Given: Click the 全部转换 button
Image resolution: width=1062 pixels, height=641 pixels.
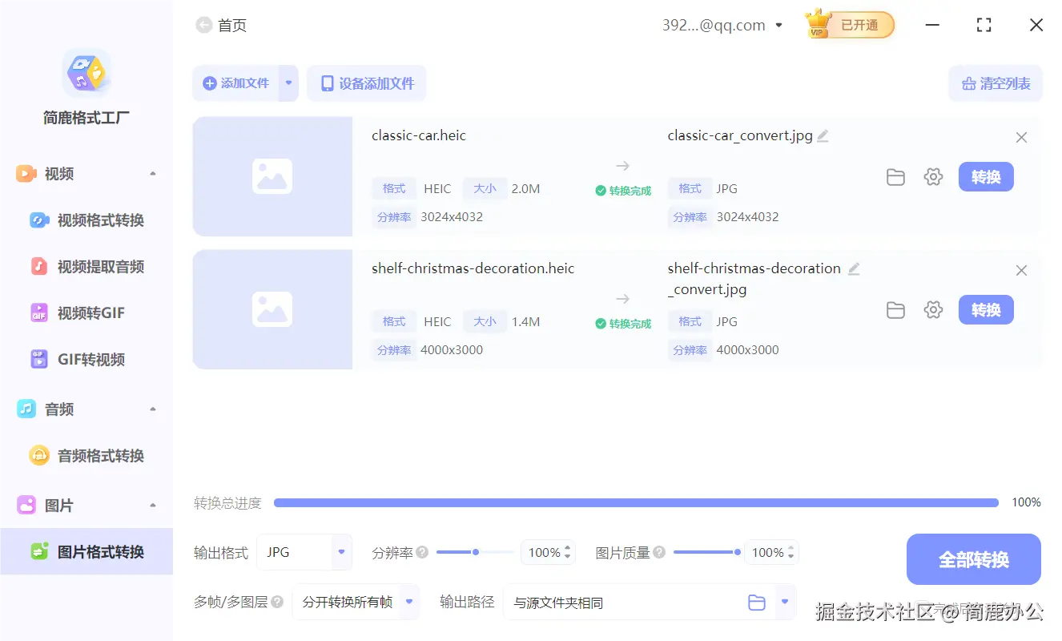Looking at the screenshot, I should pyautogui.click(x=974, y=559).
